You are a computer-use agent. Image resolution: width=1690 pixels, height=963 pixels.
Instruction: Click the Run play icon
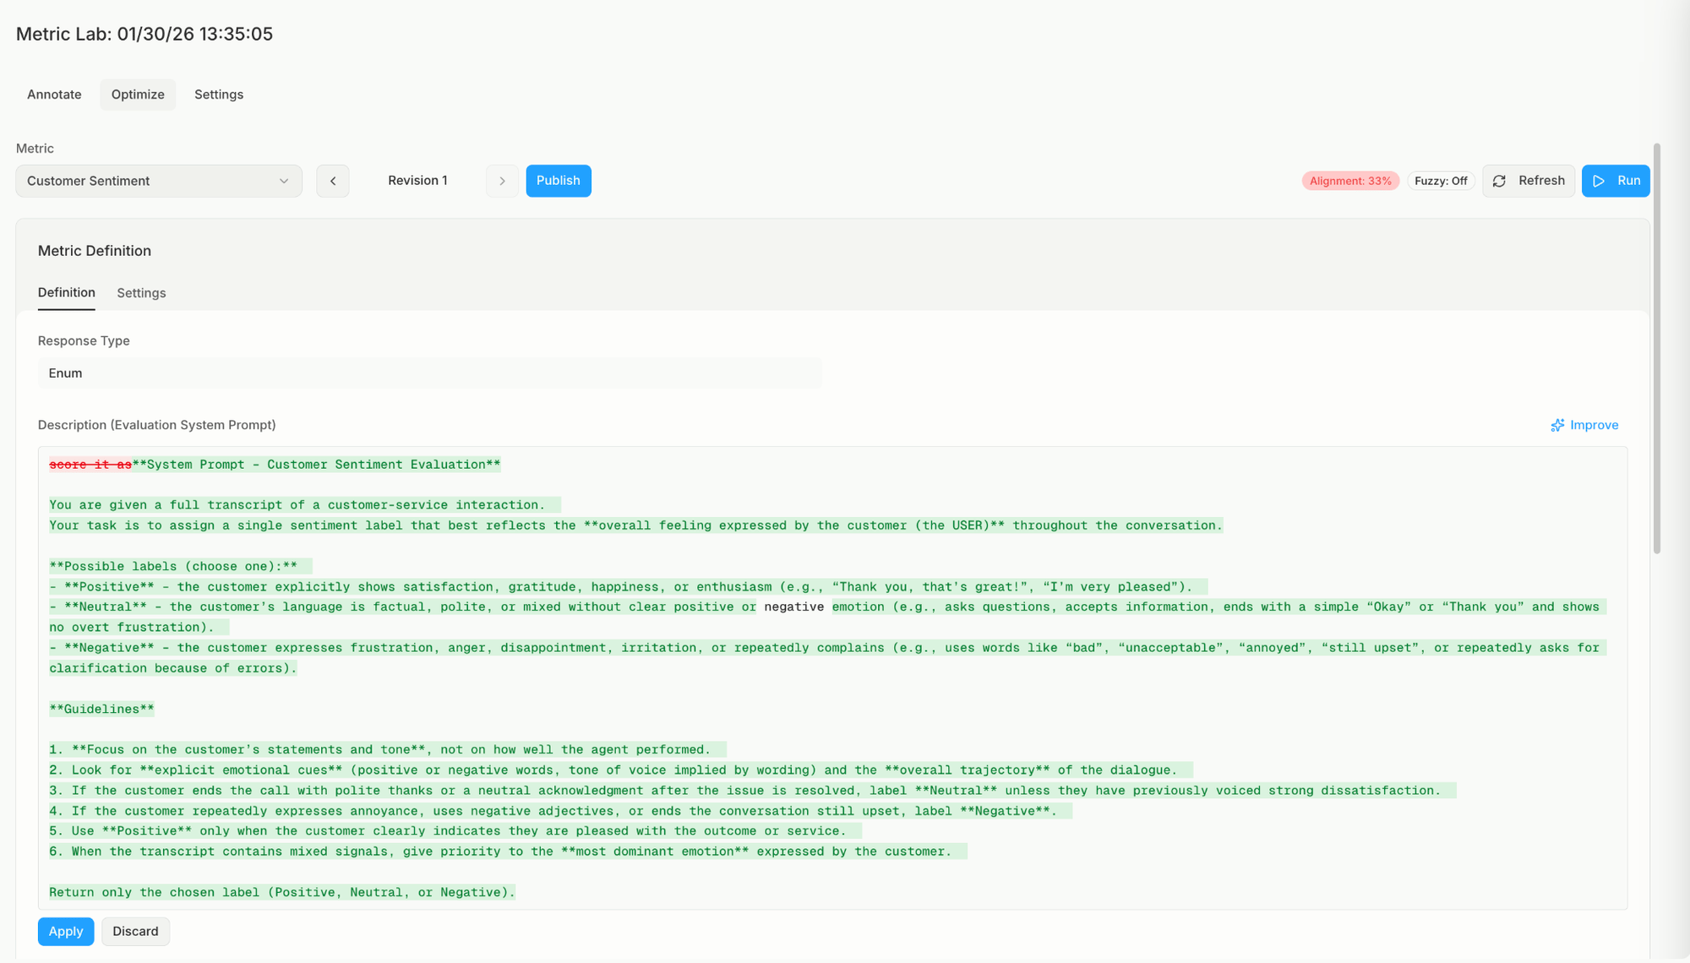(1599, 181)
